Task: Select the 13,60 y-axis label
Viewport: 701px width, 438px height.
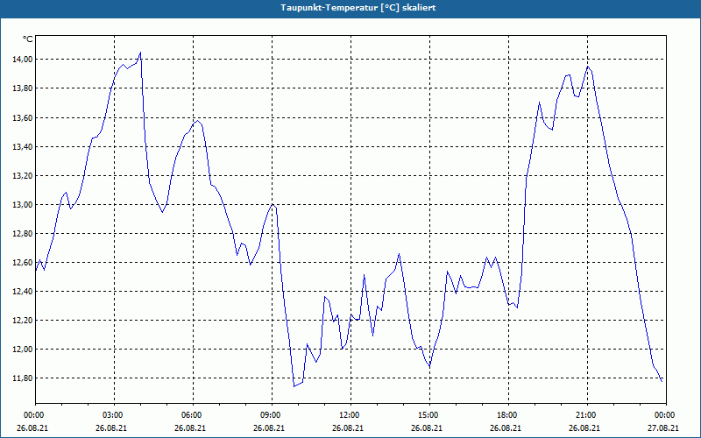Action: point(22,118)
